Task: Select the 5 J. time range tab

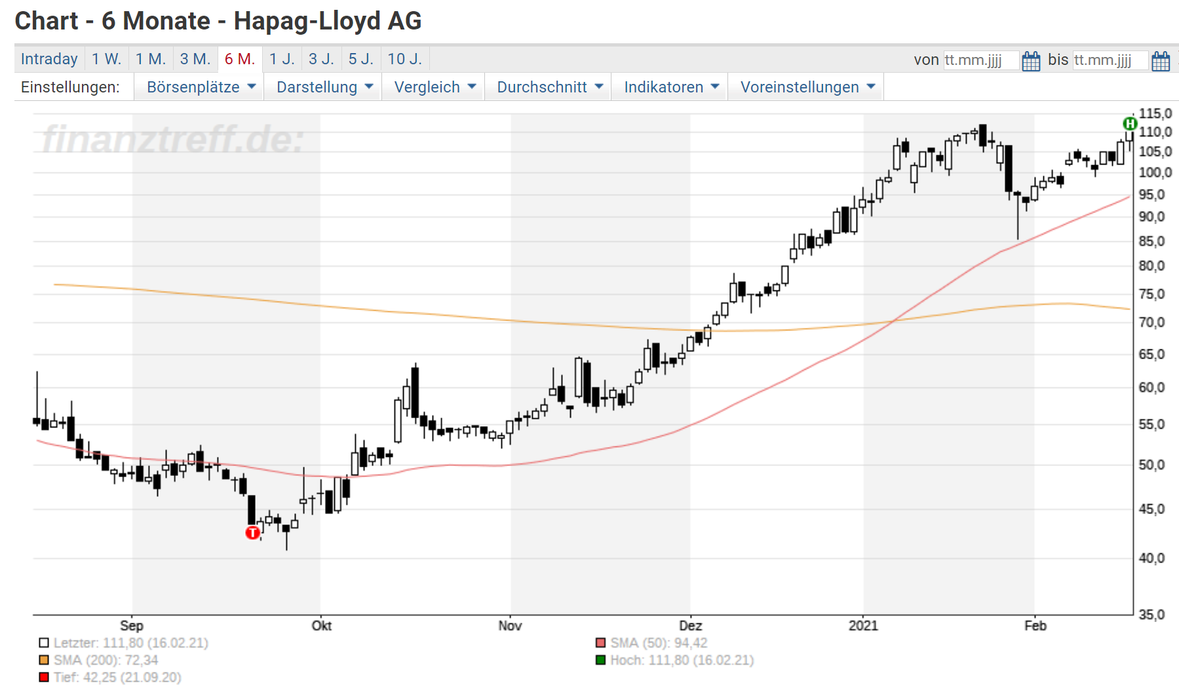Action: coord(360,59)
